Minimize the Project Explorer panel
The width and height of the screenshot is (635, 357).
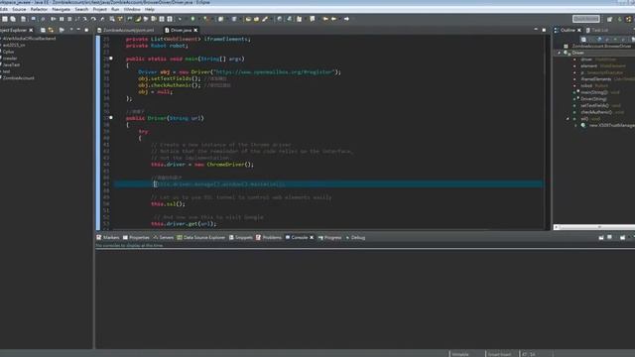point(78,30)
